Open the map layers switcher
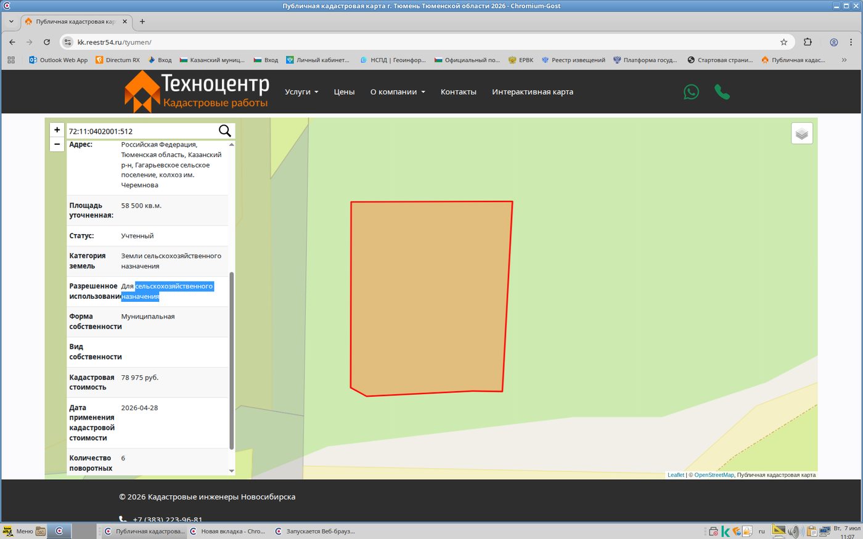Screen dimensions: 863x539 click(x=802, y=133)
